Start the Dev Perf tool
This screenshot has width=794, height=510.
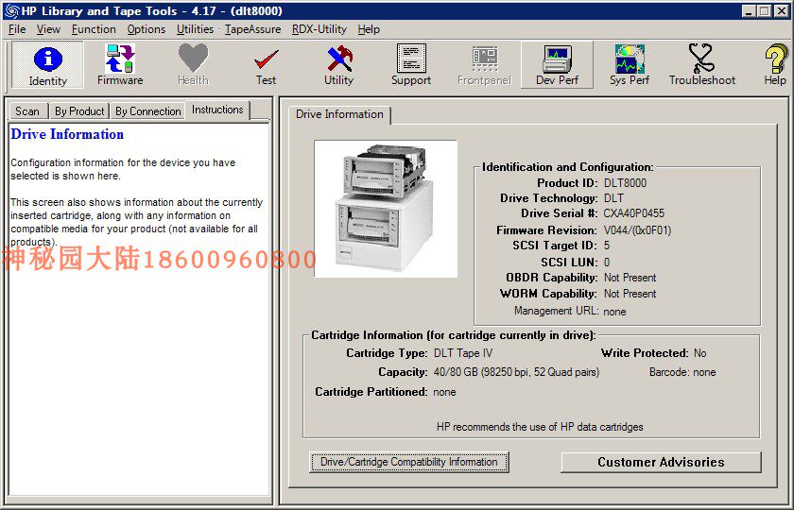tap(557, 65)
